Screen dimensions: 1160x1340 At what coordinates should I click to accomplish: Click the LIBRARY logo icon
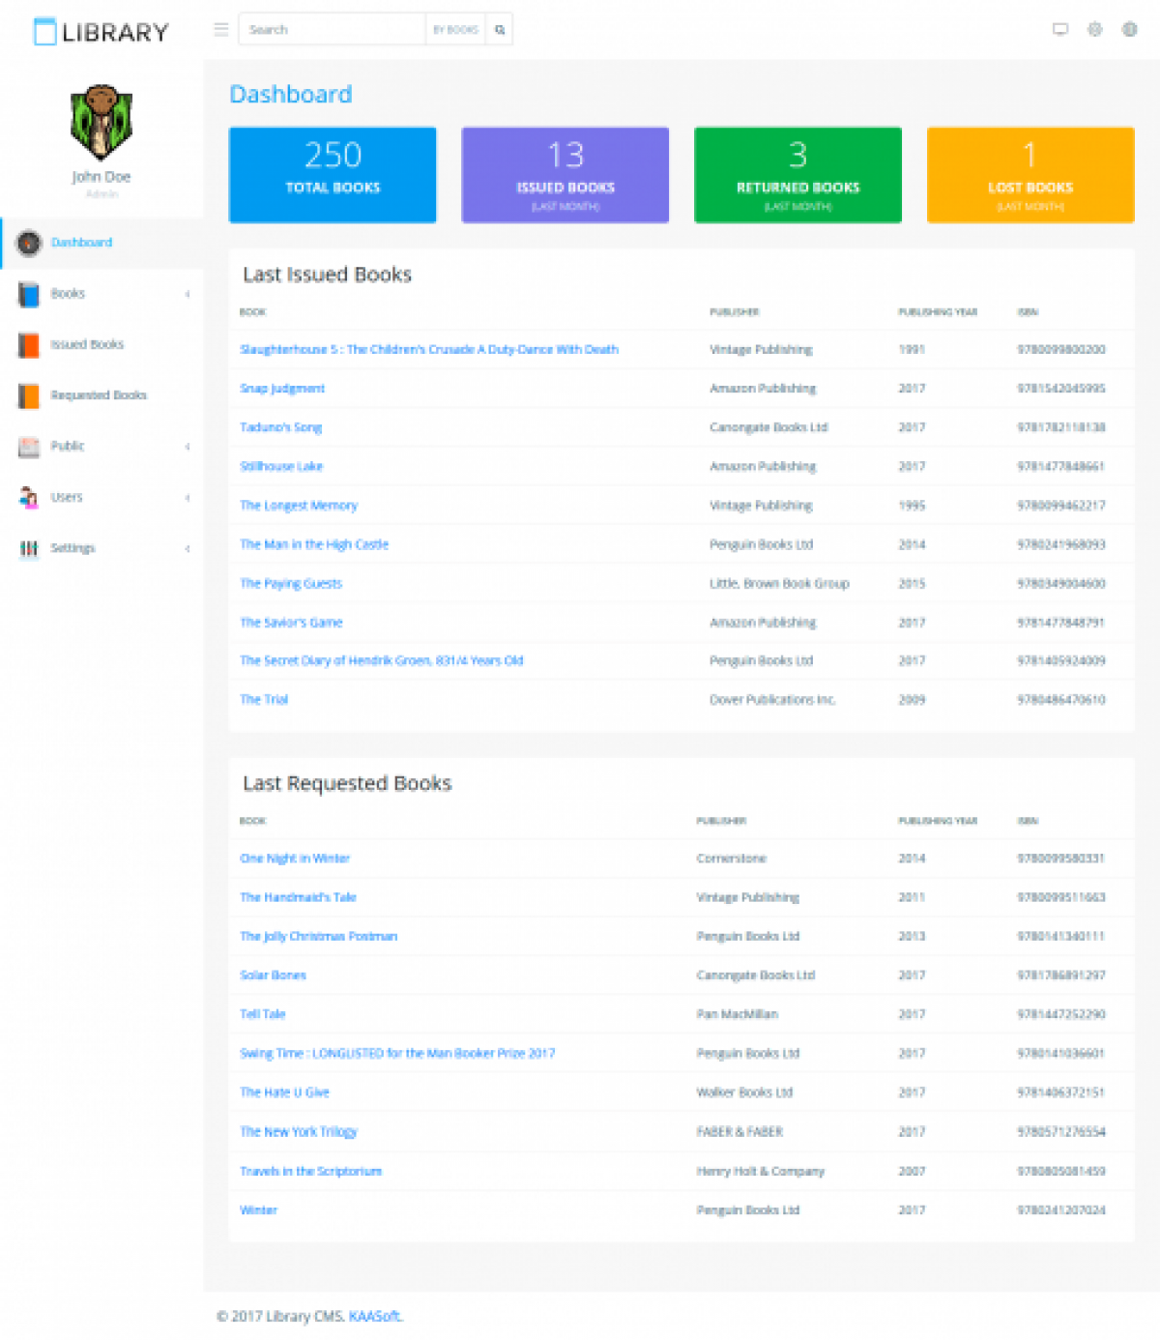(44, 32)
